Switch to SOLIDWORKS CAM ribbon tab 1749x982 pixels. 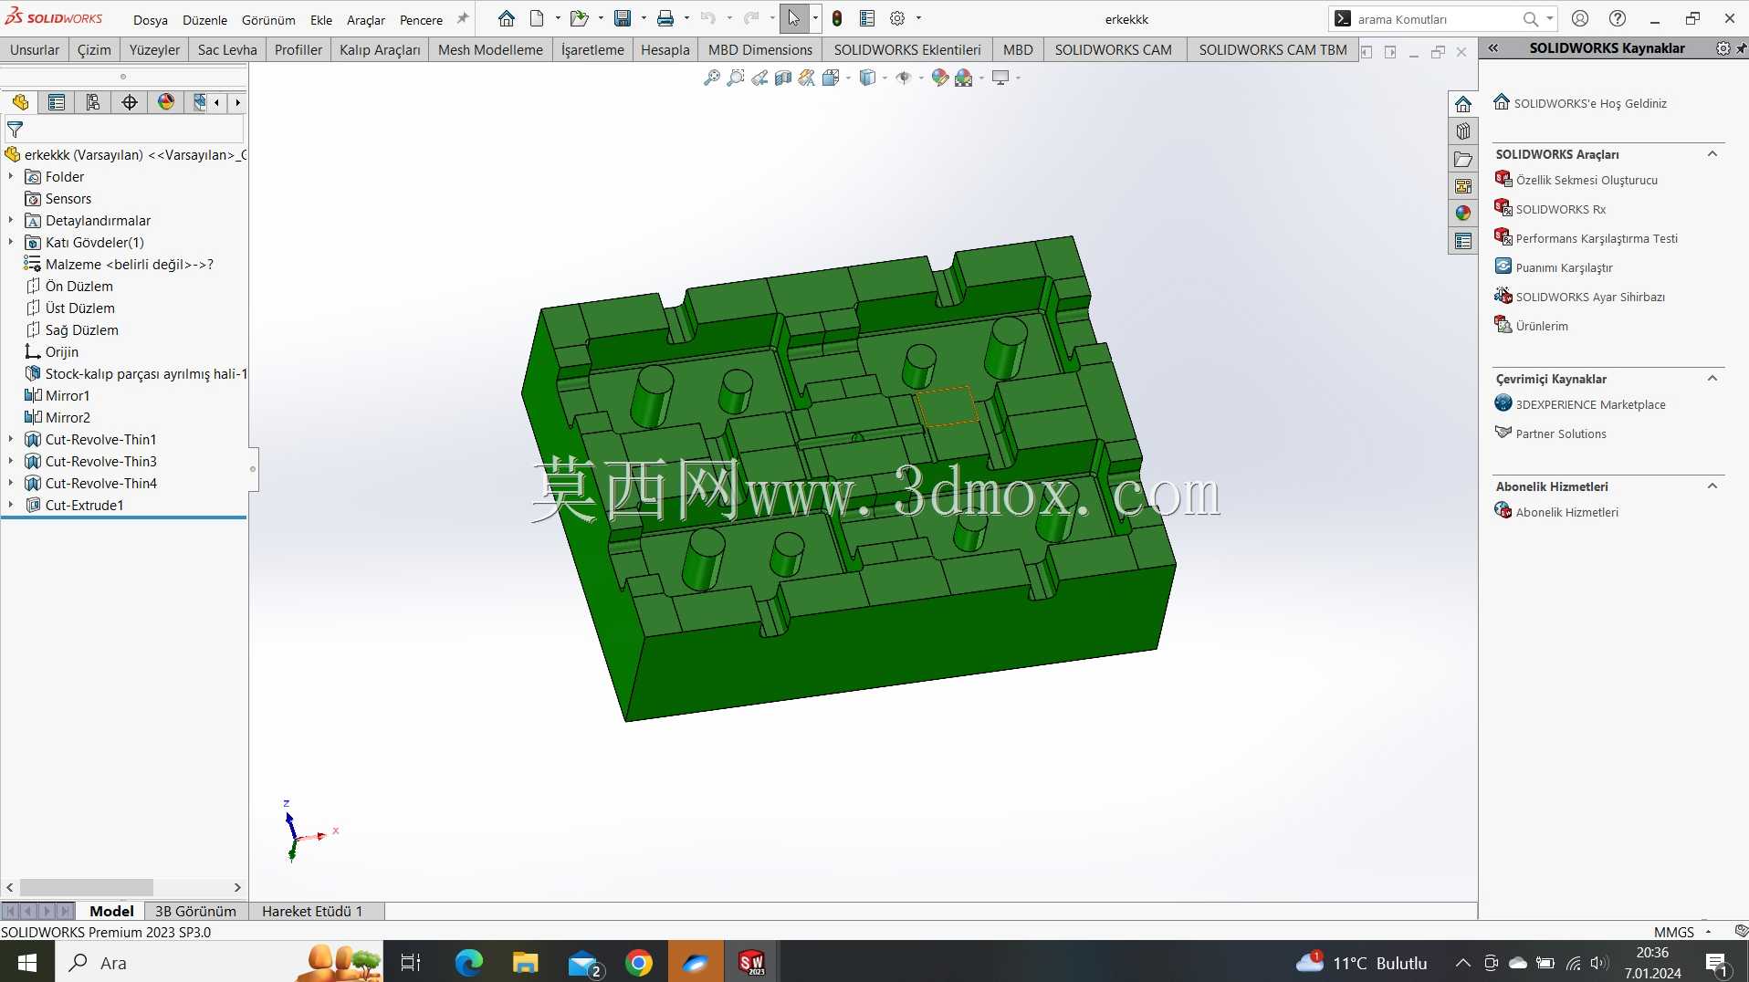tap(1113, 49)
